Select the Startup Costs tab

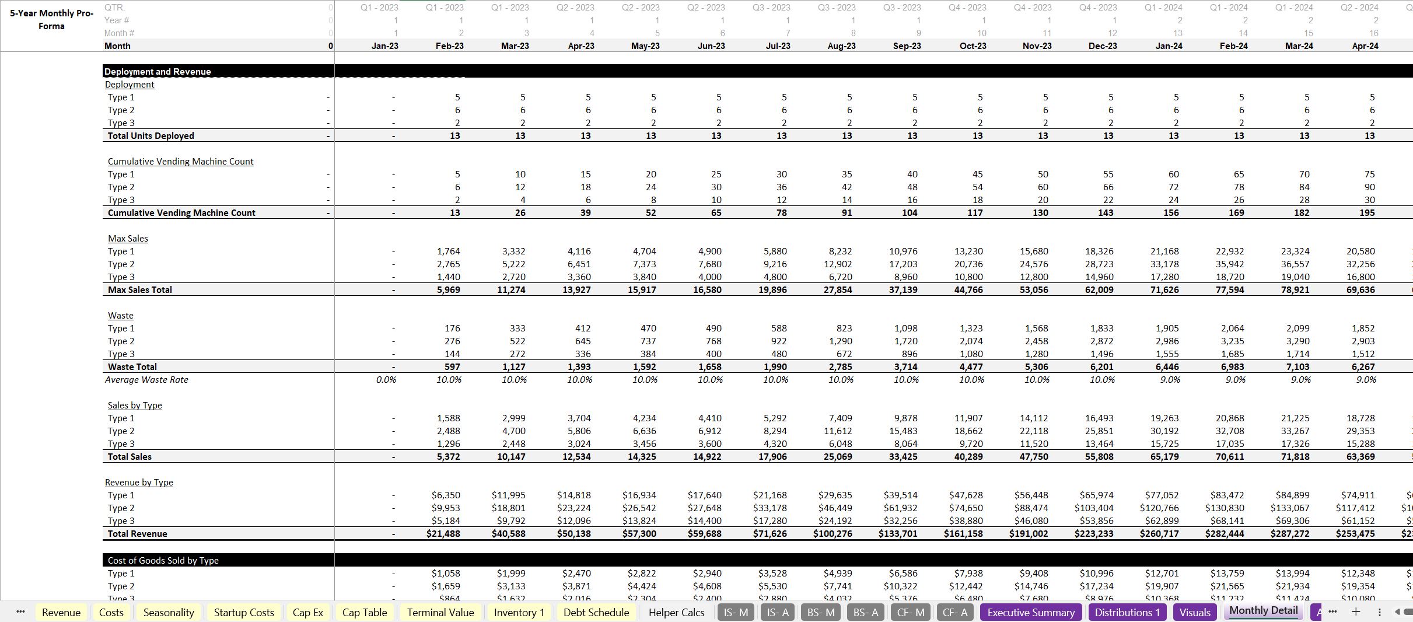244,612
